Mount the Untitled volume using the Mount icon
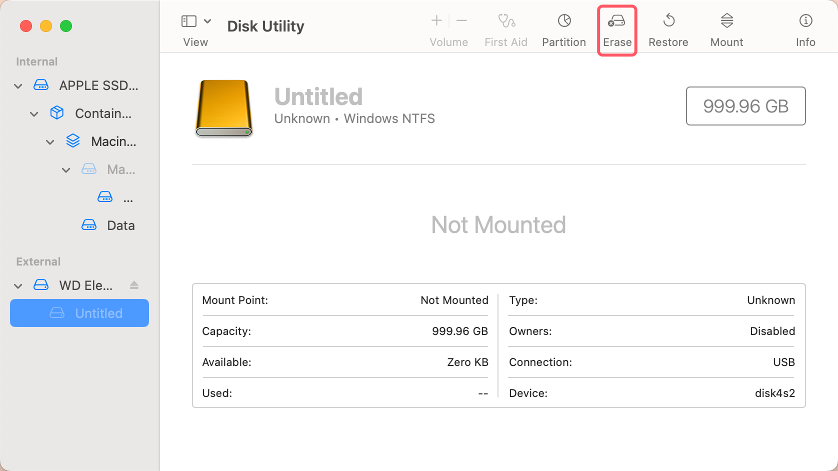 click(726, 29)
